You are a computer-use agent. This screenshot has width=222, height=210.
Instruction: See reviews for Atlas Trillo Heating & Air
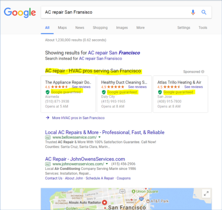[194, 87]
